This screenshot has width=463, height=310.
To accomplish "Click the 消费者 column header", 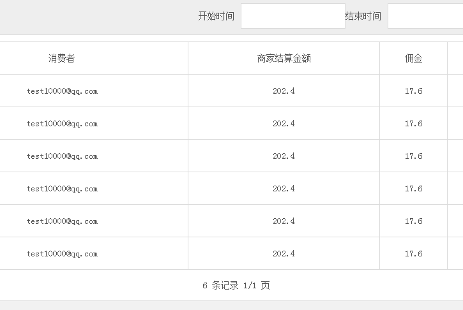I will (x=61, y=58).
